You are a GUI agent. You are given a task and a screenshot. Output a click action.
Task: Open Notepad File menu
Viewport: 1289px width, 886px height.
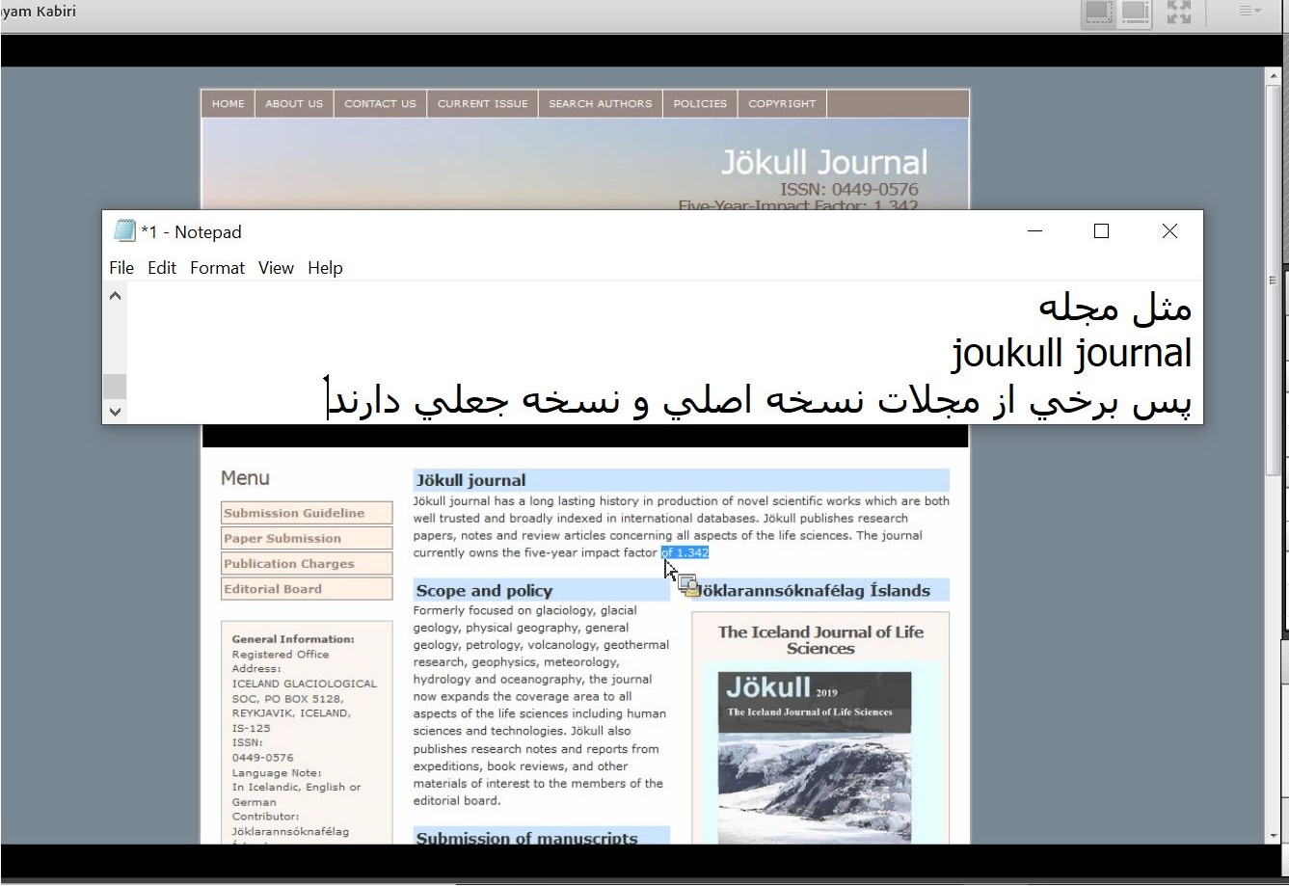coord(121,268)
